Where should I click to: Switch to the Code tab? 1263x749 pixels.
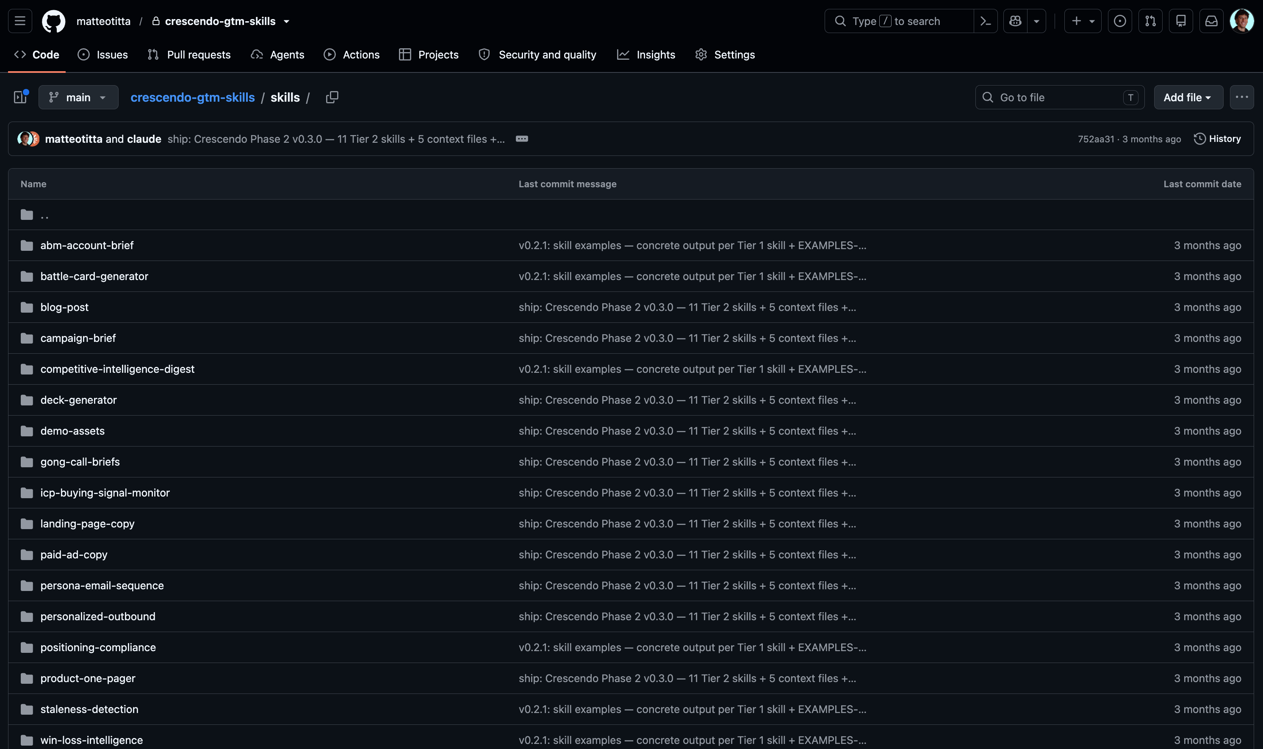coord(37,55)
